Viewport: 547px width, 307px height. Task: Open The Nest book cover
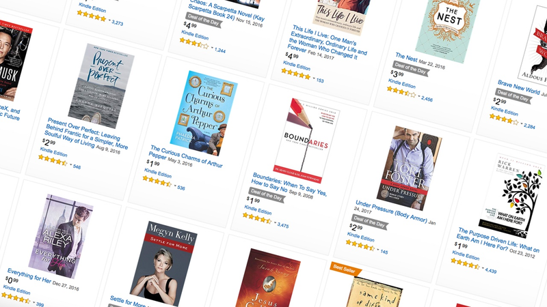[448, 28]
